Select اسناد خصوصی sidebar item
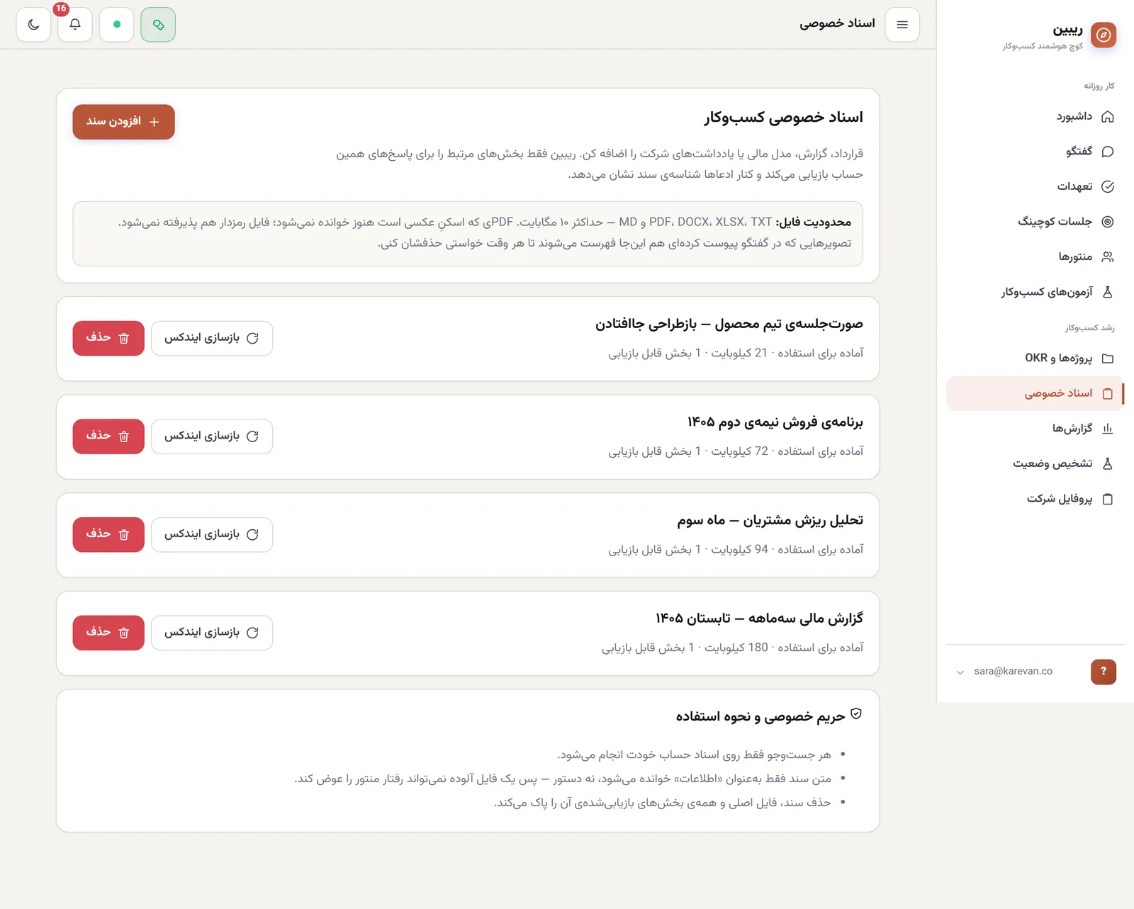 (x=1035, y=393)
